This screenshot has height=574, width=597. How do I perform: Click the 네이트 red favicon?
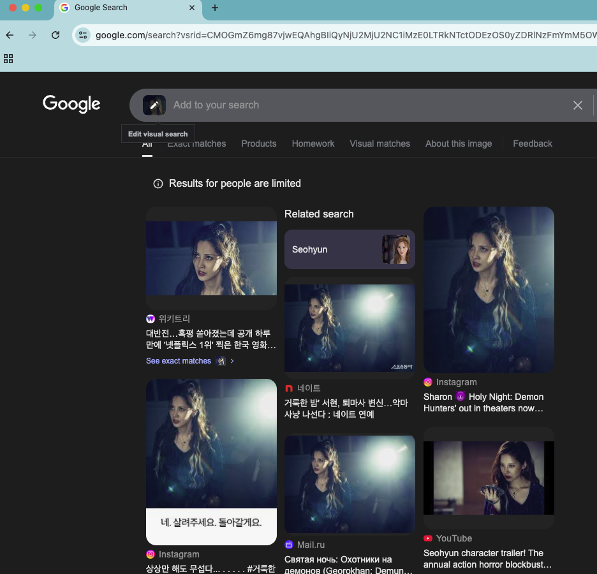coord(289,388)
